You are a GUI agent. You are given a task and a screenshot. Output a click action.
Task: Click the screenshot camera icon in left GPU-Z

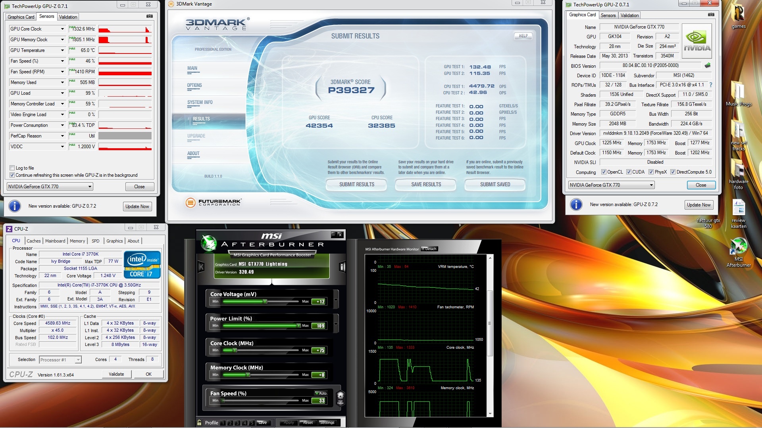click(149, 16)
